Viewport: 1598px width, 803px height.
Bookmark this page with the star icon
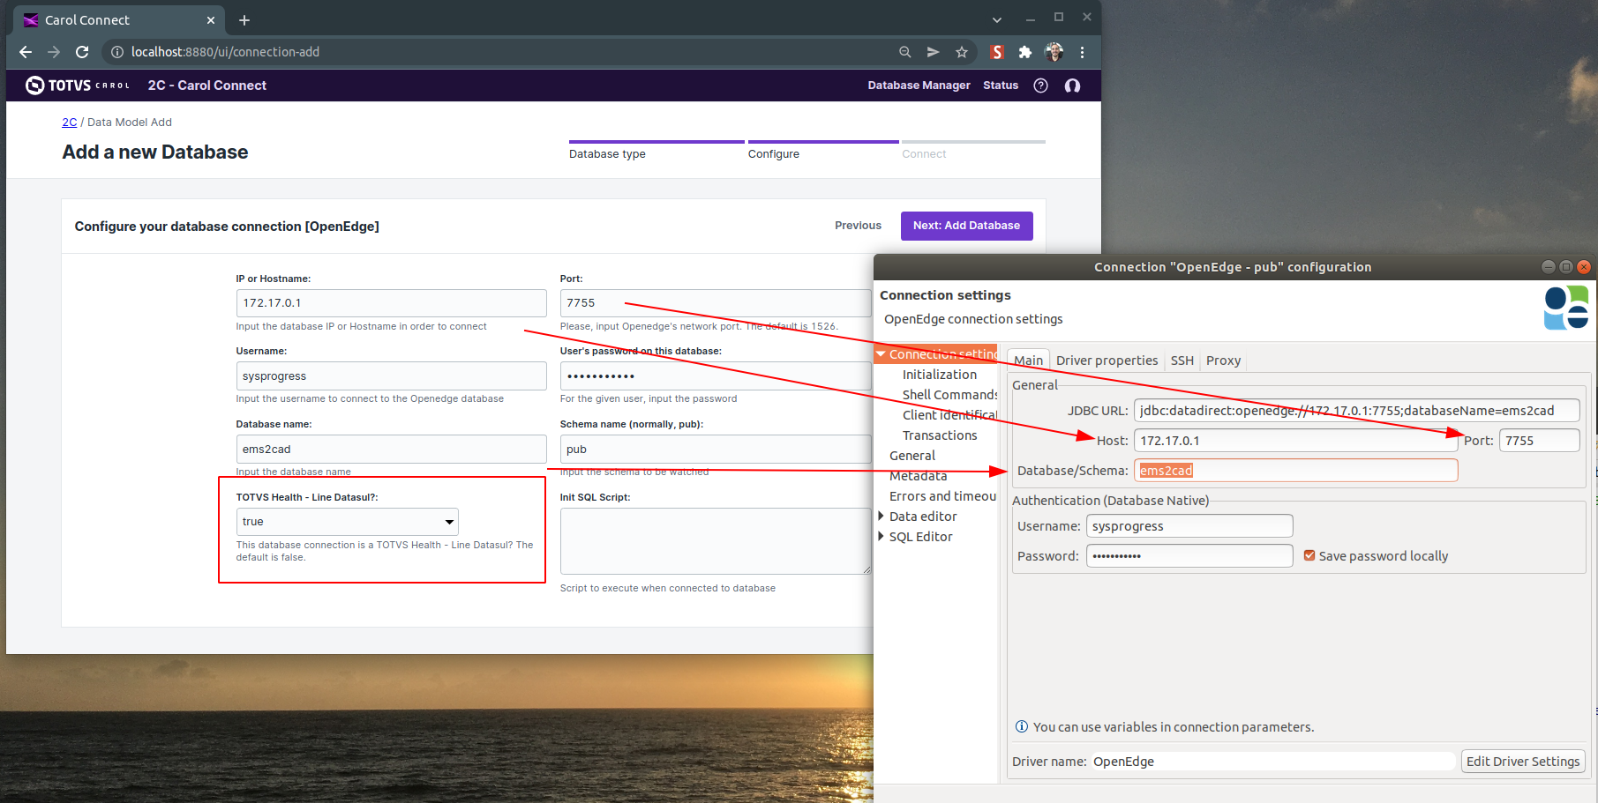pyautogui.click(x=962, y=52)
